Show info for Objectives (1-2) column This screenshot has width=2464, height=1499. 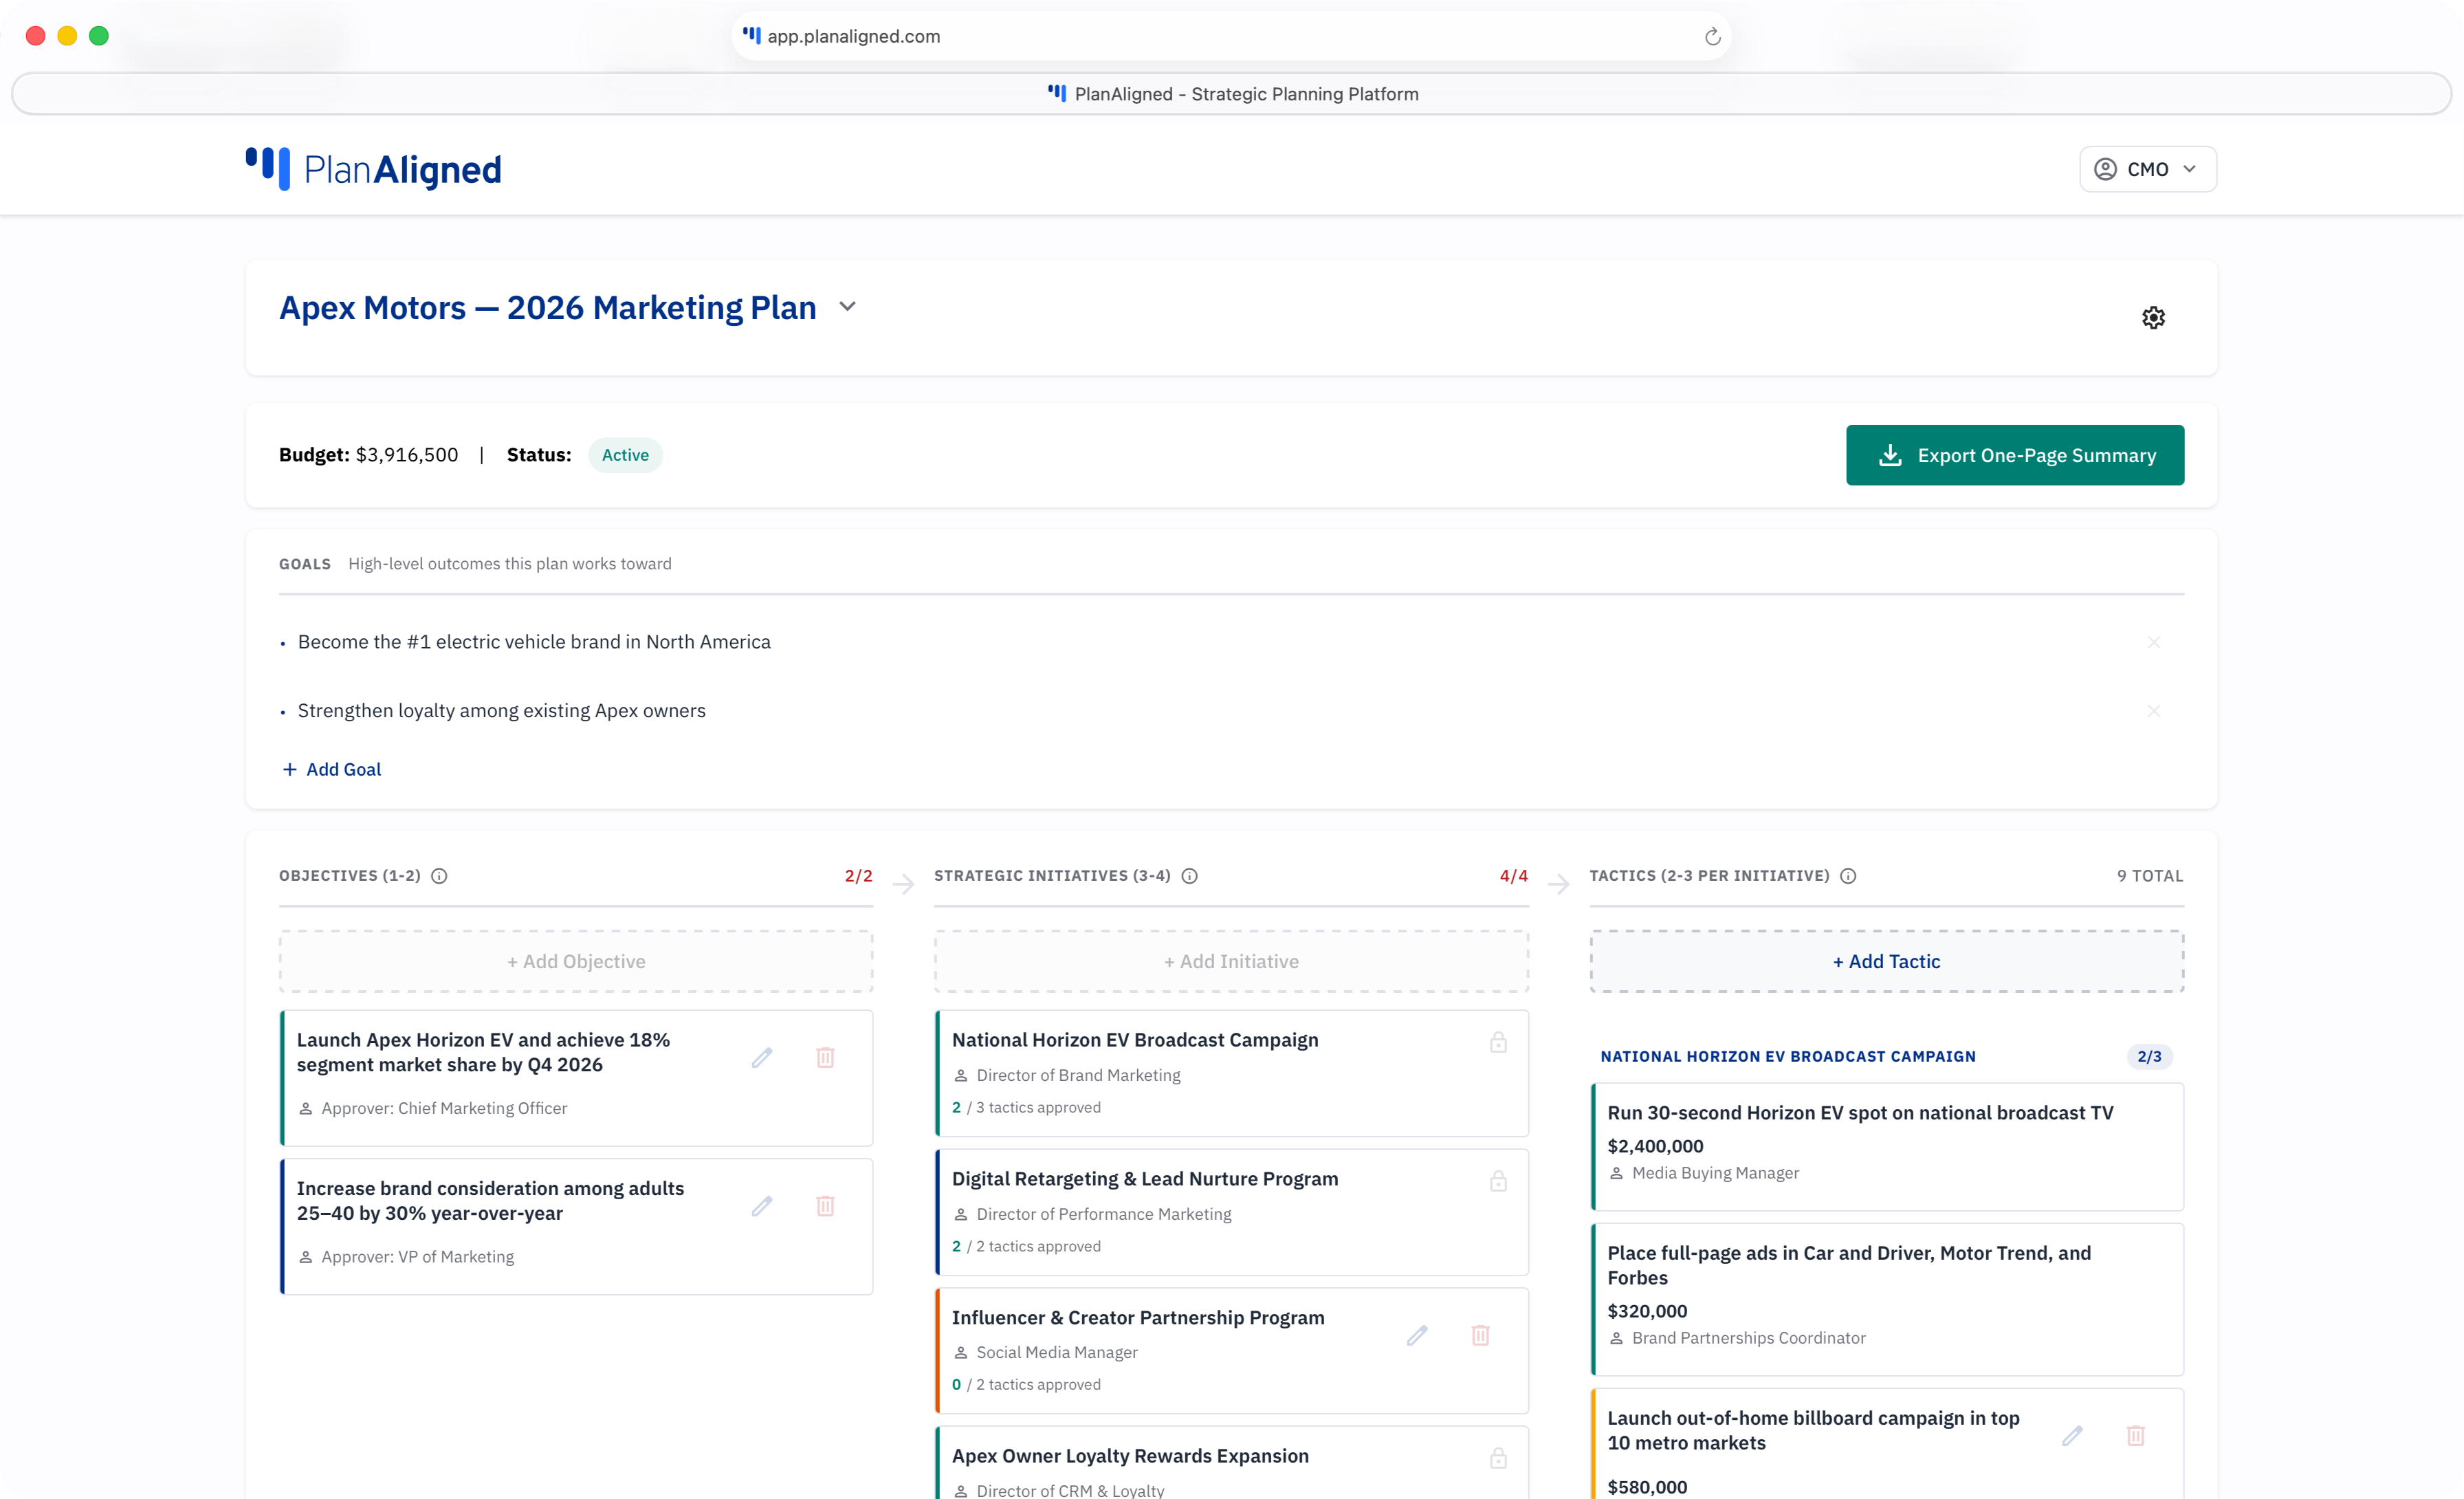(x=439, y=876)
